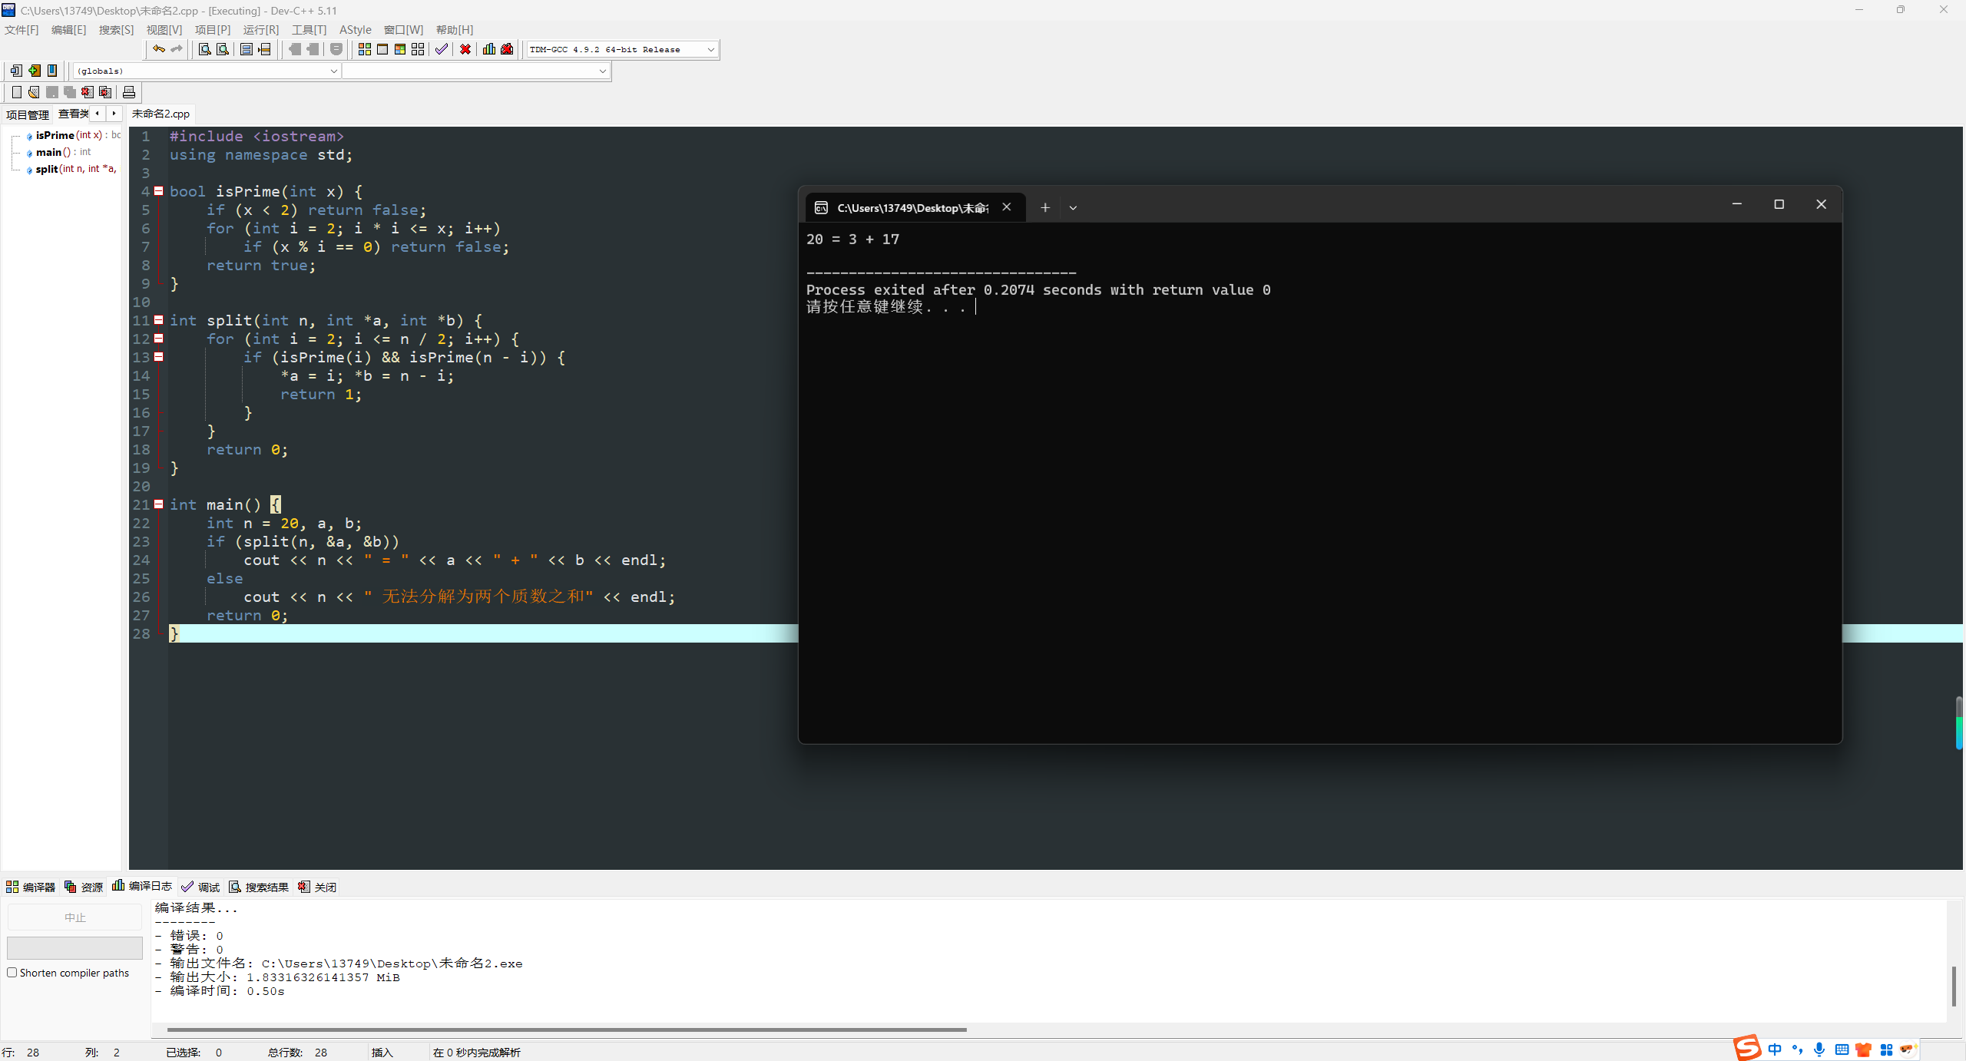Click the undo arrow in toolbar
This screenshot has height=1061, width=1966.
tap(158, 49)
